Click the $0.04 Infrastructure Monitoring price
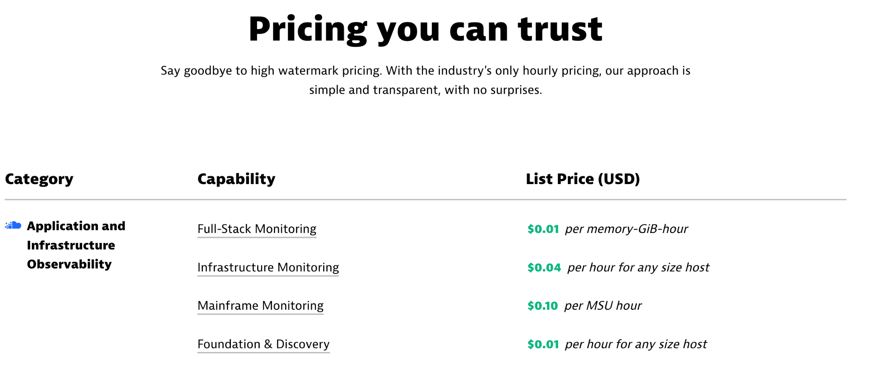 click(x=544, y=267)
